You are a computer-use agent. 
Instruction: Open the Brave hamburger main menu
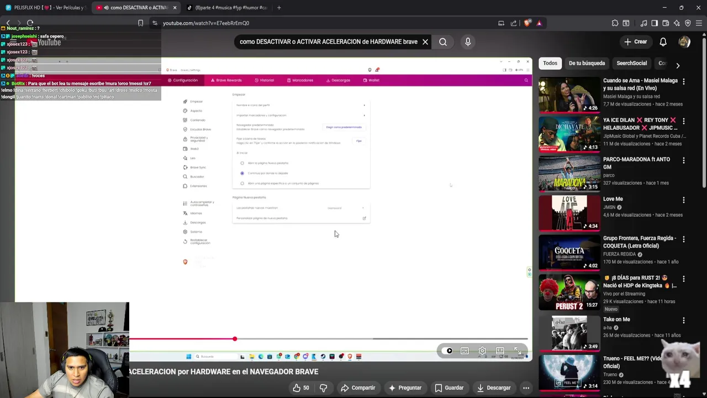point(699,23)
